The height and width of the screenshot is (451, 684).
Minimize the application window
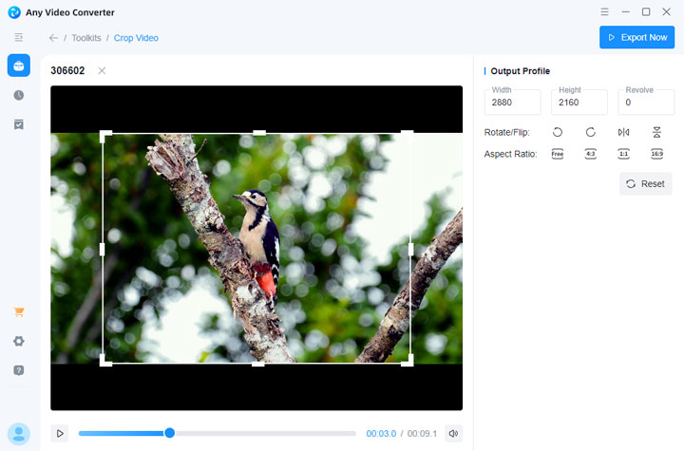tap(625, 11)
